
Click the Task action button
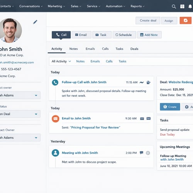[x=102, y=35]
